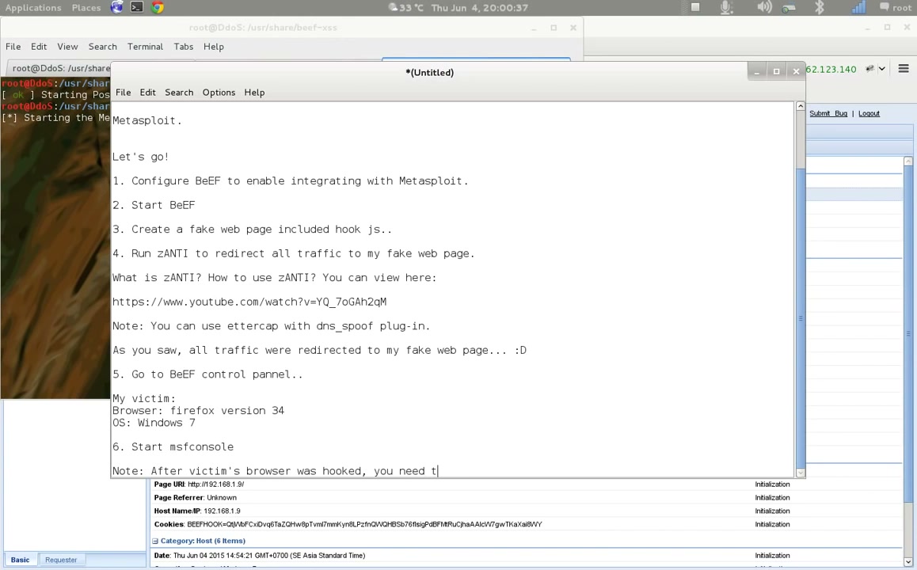This screenshot has width=917, height=570.
Task: Click the drive/device tray icon
Action: tap(789, 8)
